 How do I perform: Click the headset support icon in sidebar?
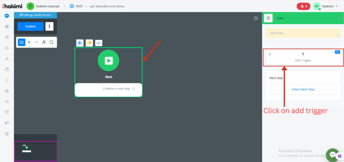[7, 48]
